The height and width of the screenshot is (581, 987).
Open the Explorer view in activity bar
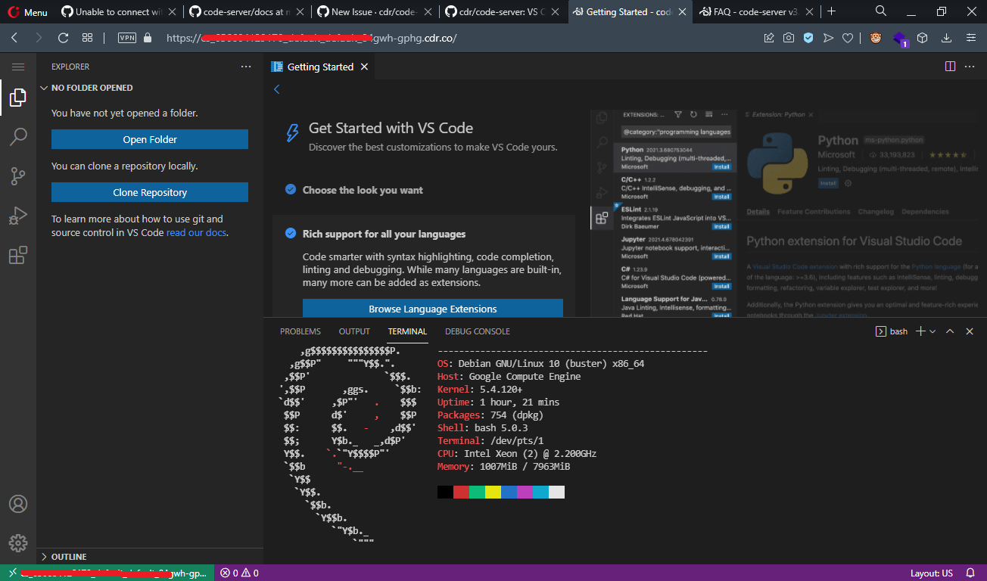pos(18,98)
